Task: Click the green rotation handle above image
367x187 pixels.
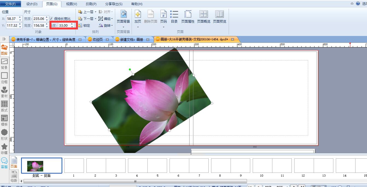Action: click(130, 70)
